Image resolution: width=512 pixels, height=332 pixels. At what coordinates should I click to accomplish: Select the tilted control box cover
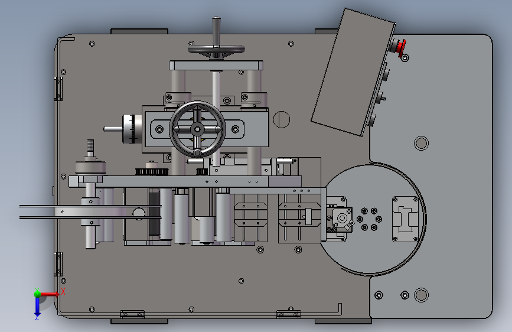pyautogui.click(x=353, y=72)
